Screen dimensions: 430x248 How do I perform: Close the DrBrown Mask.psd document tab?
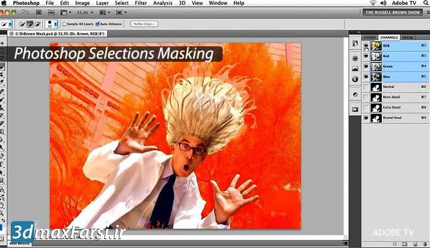(12, 34)
